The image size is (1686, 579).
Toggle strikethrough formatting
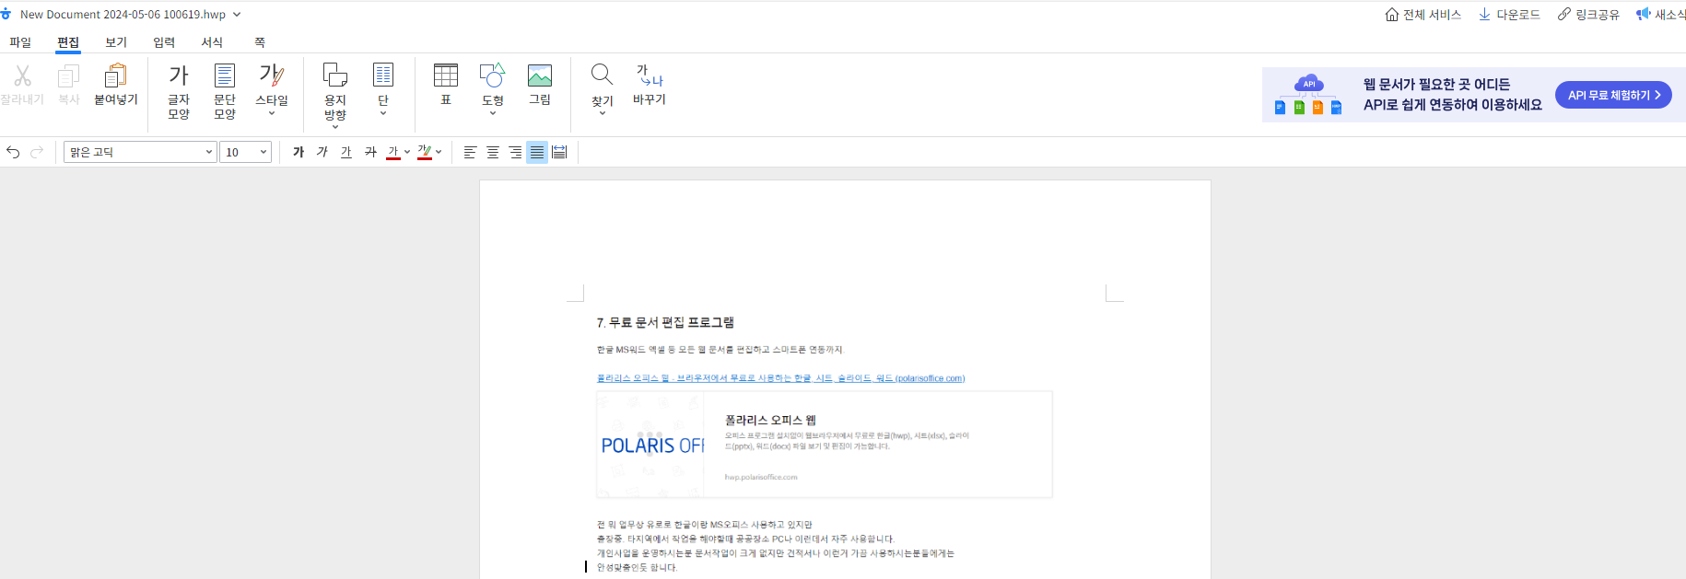pyautogui.click(x=370, y=152)
